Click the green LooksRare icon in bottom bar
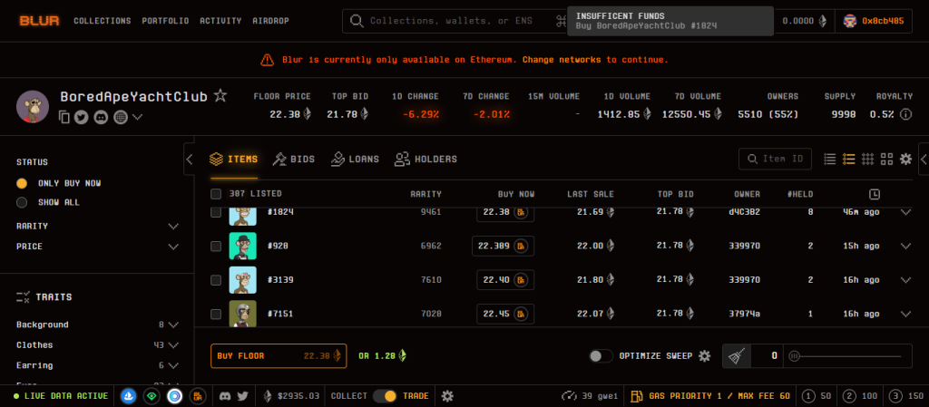929x407 pixels. pyautogui.click(x=152, y=396)
